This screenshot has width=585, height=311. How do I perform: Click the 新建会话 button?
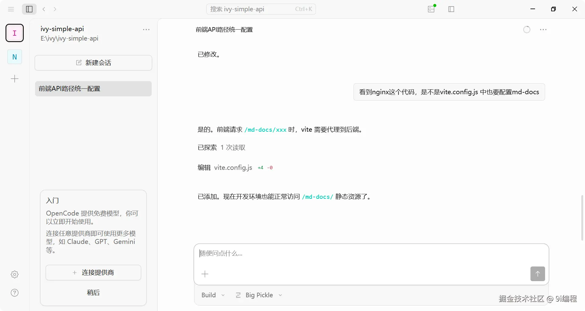93,63
